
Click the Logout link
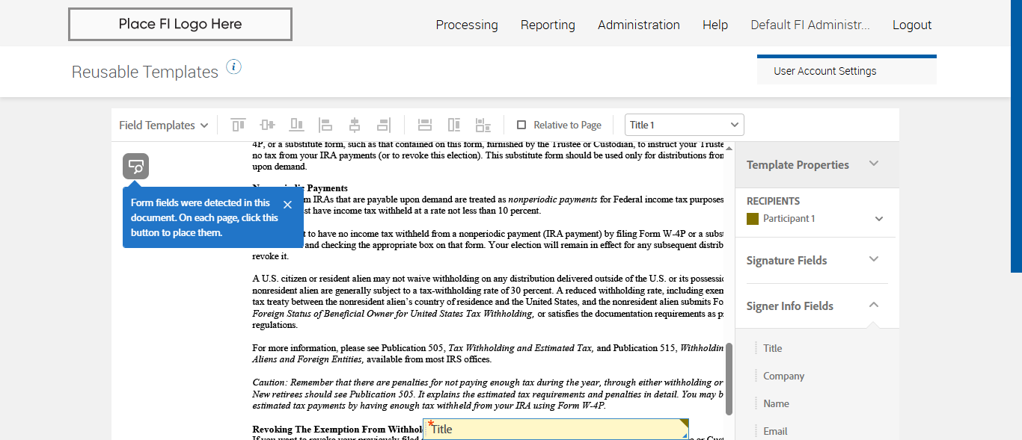pos(912,25)
